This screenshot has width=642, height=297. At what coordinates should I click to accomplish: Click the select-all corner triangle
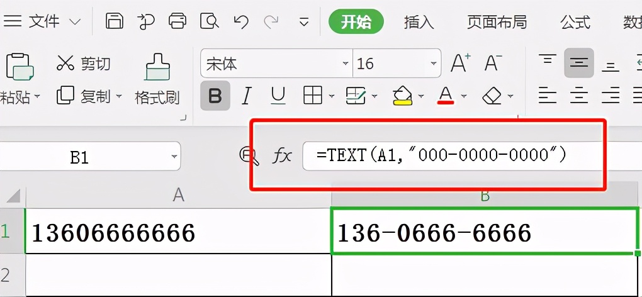tap(13, 196)
